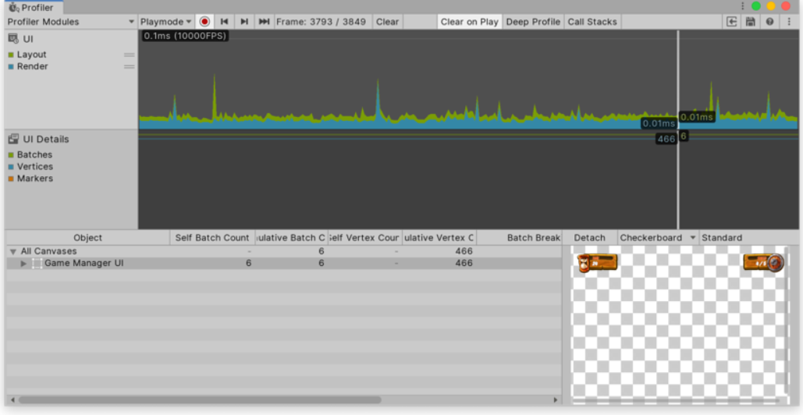The image size is (803, 415).
Task: Sort by the Object column header
Action: tap(87, 237)
